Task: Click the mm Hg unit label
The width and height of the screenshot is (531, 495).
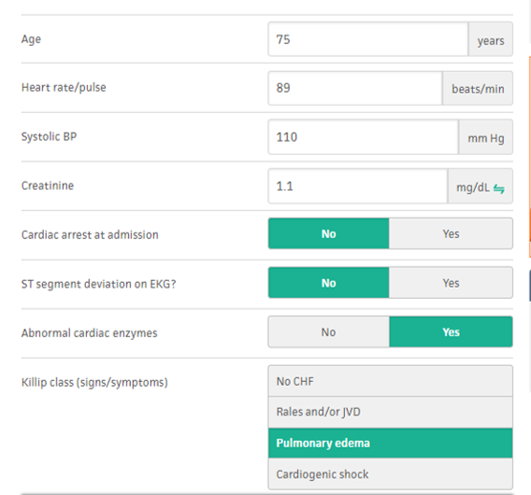Action: point(485,137)
